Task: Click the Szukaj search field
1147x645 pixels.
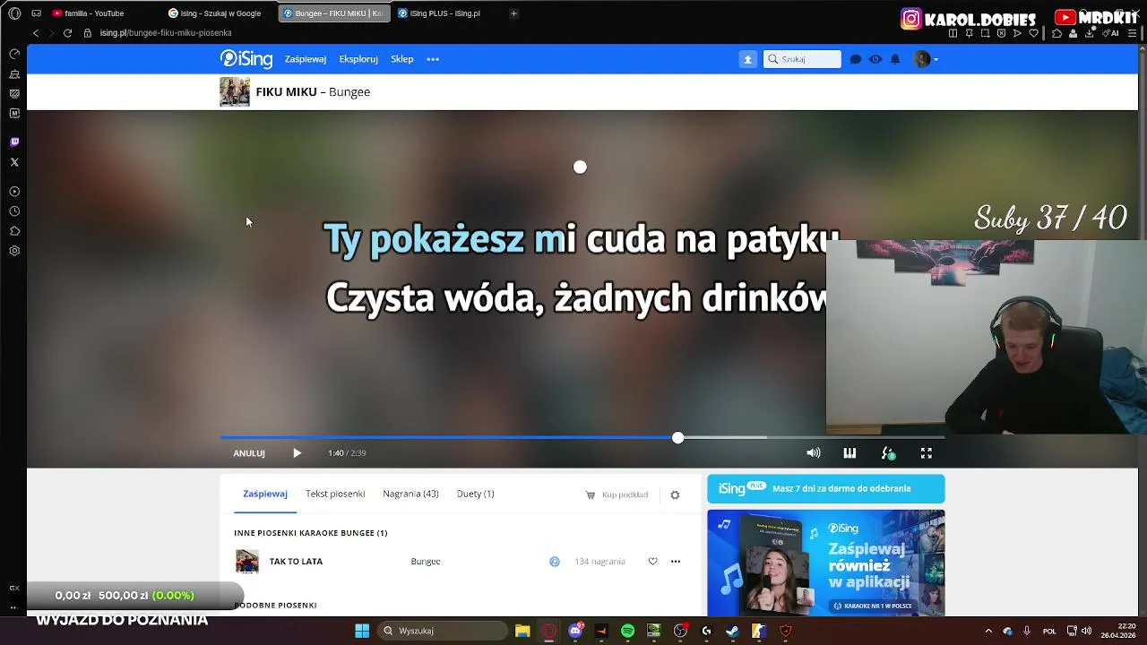Action: tap(802, 59)
